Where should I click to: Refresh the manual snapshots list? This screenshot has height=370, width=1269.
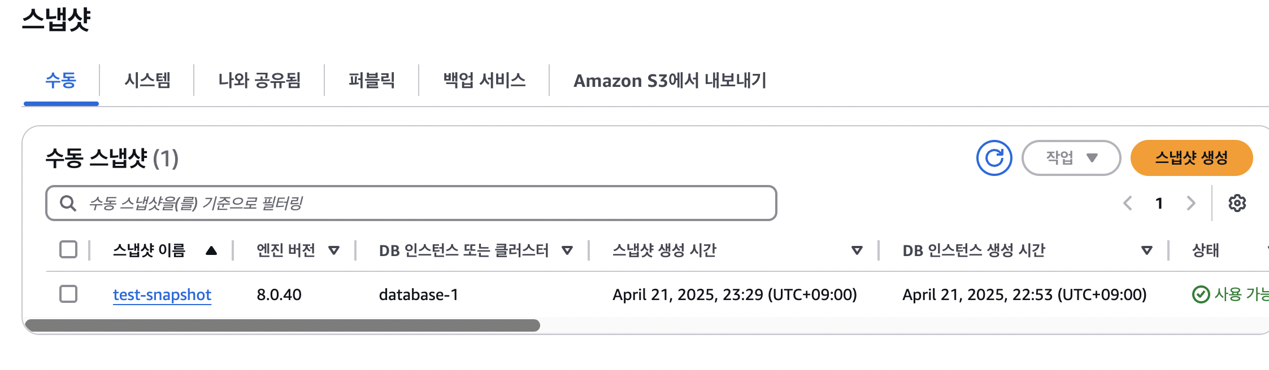(994, 158)
